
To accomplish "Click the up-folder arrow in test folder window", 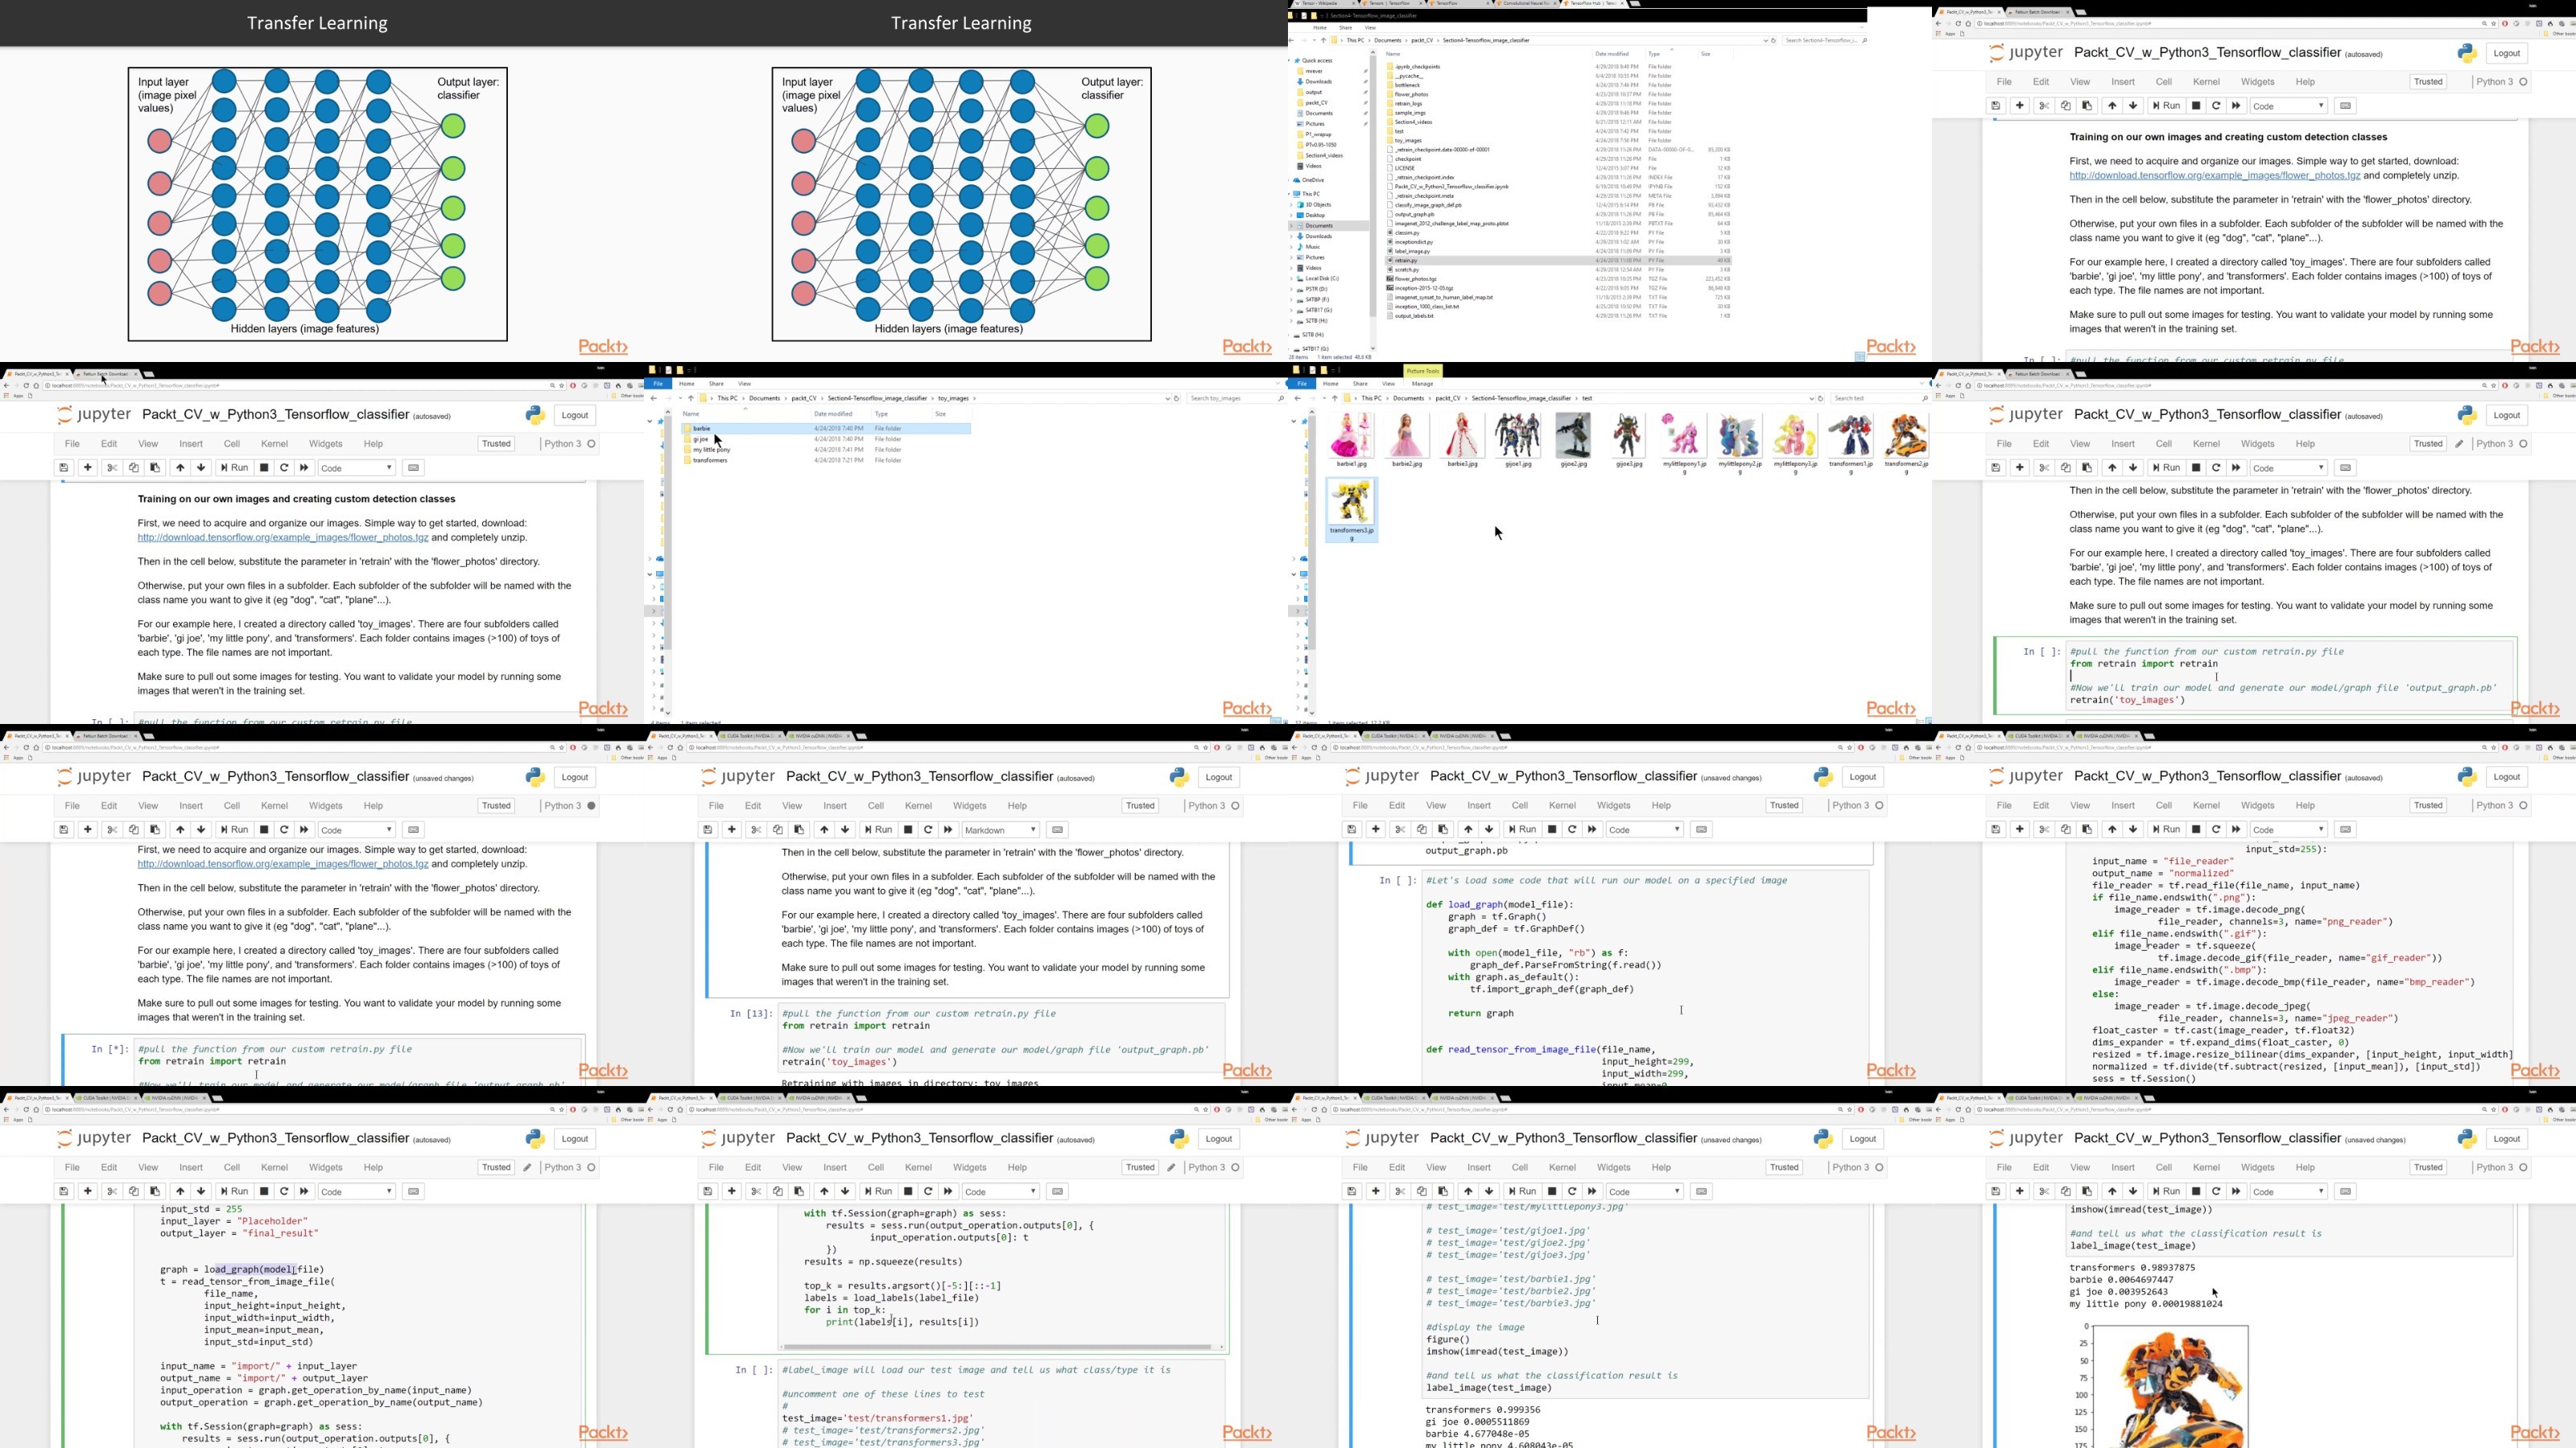I will click(x=1334, y=399).
